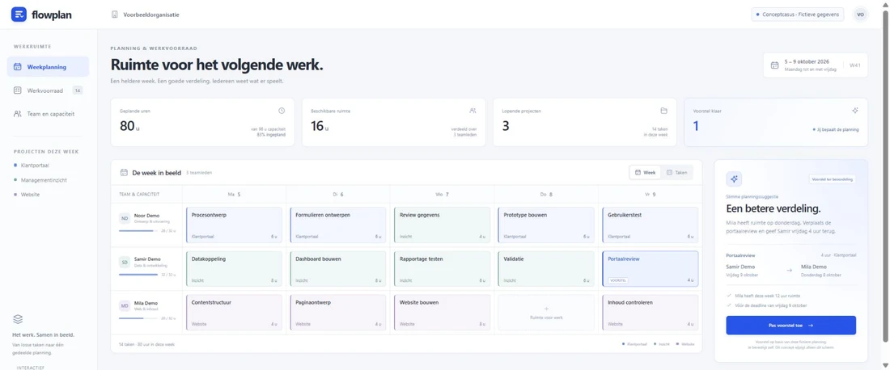Open the Procesontwerp task card
Viewport: 890px width, 370px height.
[x=234, y=225]
